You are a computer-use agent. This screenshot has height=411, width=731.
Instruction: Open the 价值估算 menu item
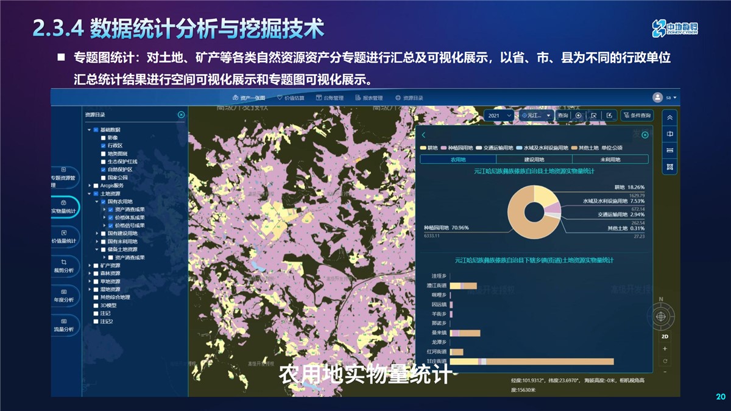tap(291, 97)
